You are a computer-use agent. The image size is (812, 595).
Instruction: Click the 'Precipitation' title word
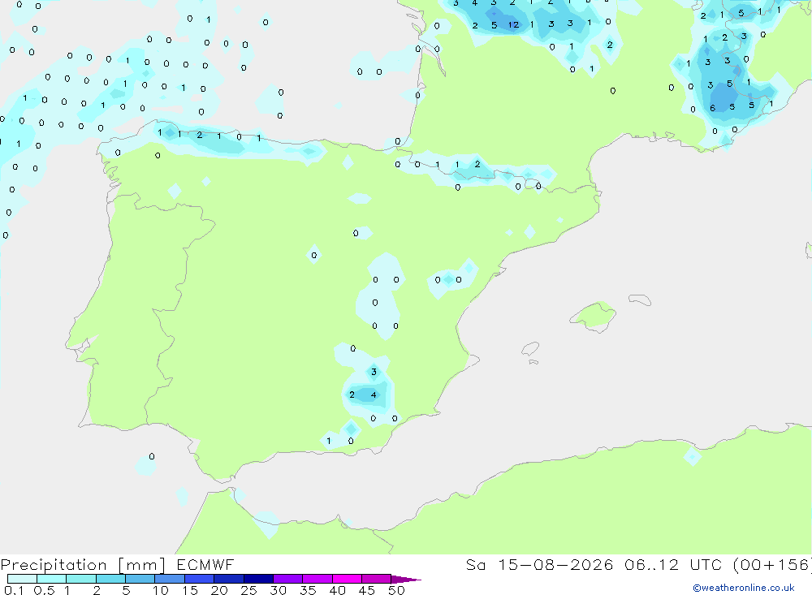click(54, 565)
